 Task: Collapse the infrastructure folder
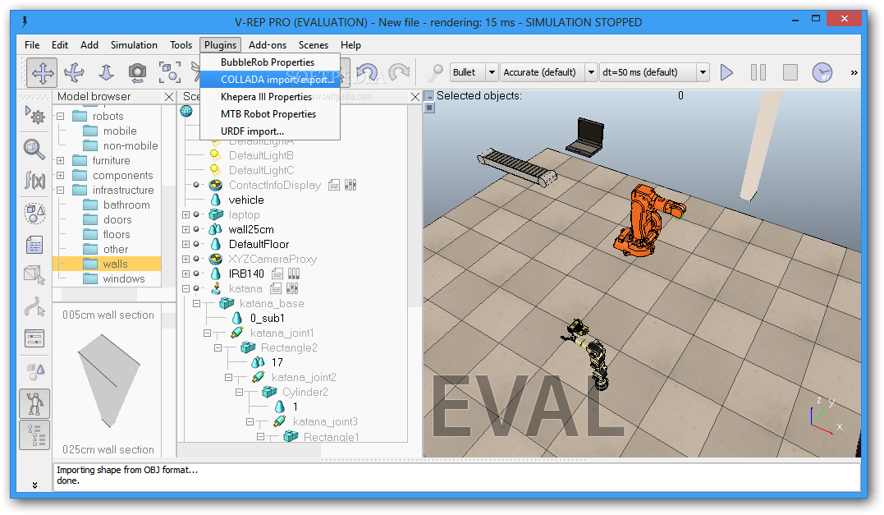[60, 190]
